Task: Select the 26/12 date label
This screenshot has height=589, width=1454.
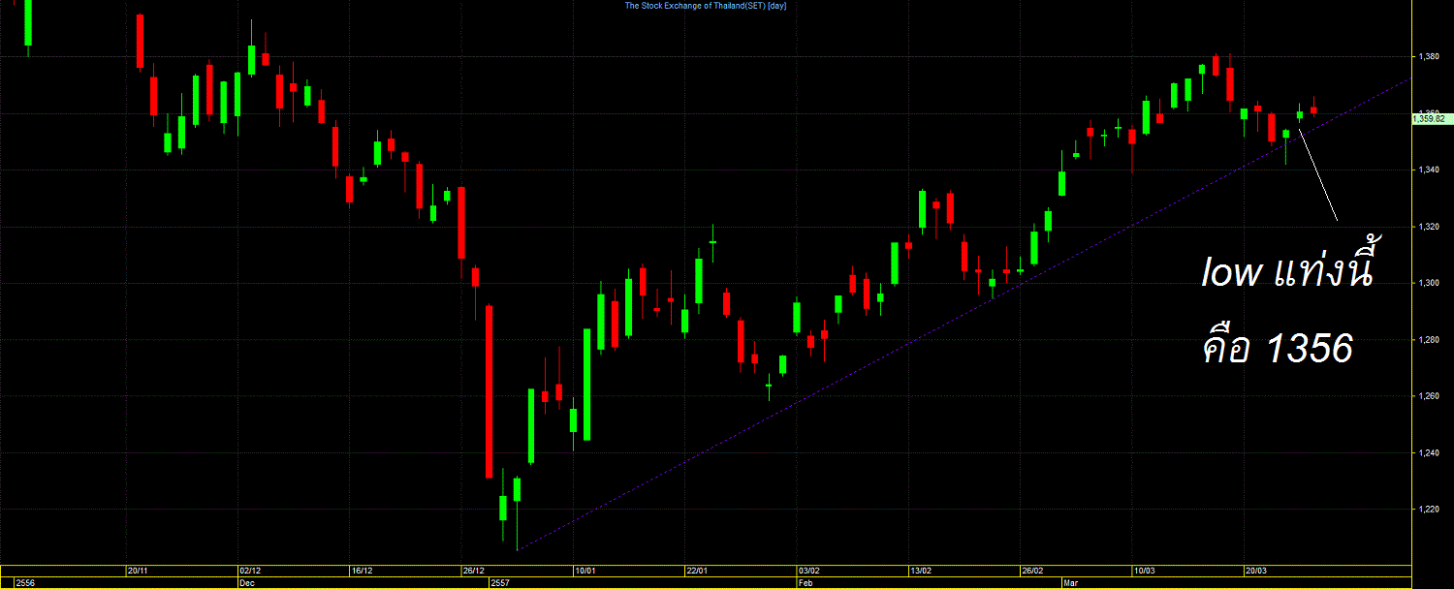Action: point(472,571)
